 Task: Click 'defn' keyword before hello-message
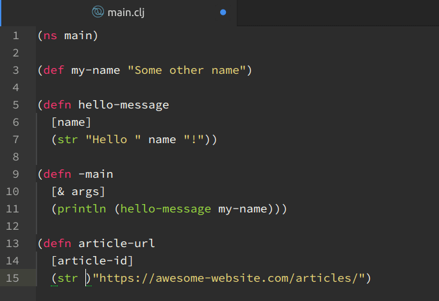pyautogui.click(x=57, y=105)
